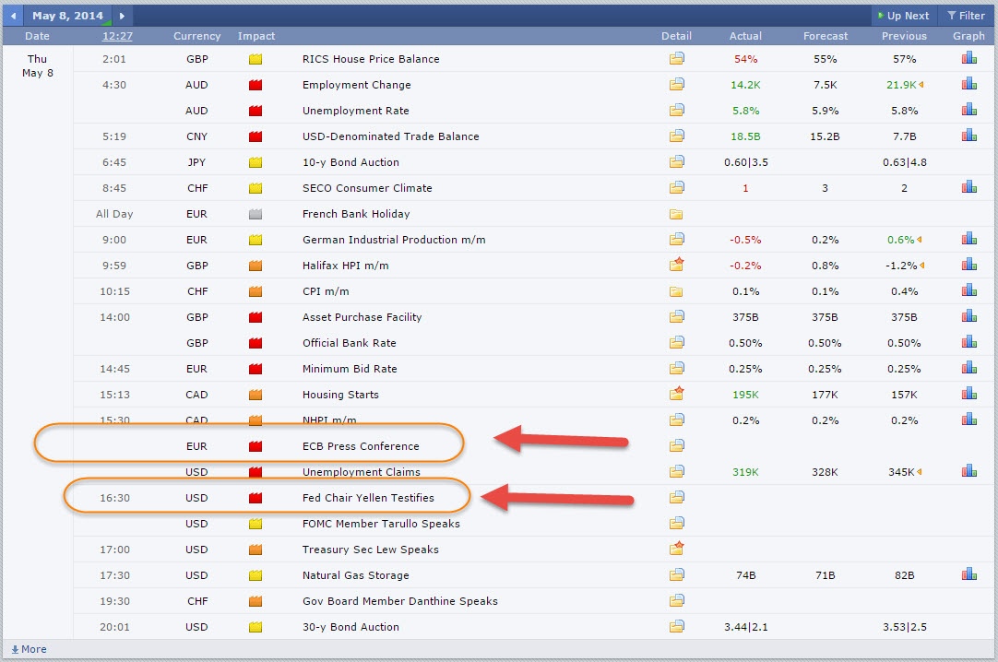Open detail folder for Gov Board Member Danthine
The width and height of the screenshot is (998, 662).
(677, 600)
